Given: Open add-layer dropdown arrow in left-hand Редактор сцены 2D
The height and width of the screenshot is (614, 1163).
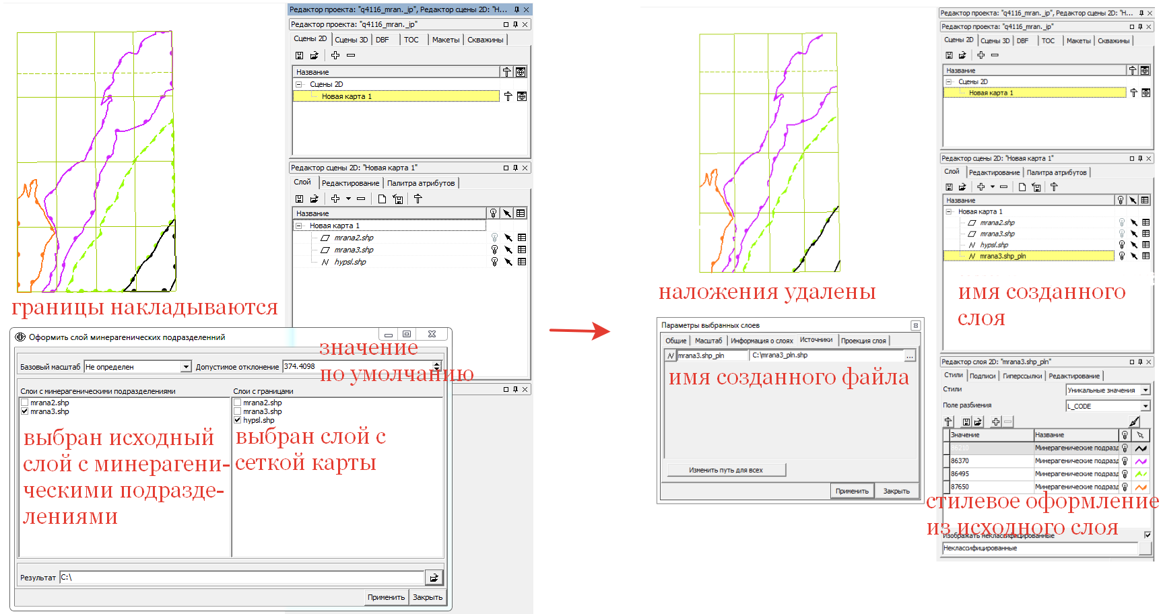Looking at the screenshot, I should click(348, 199).
